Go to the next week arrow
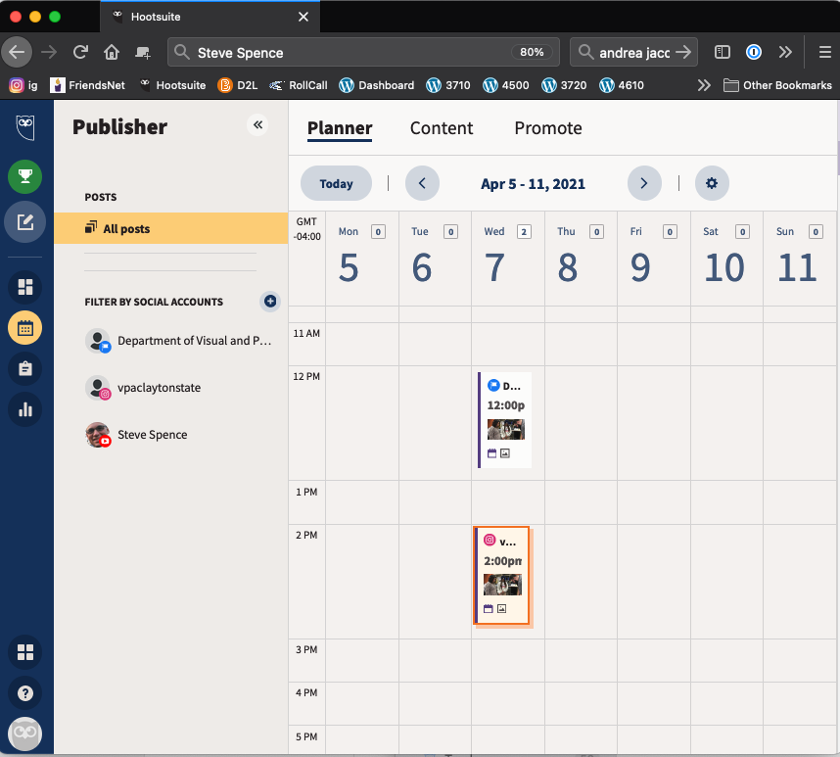 643,183
